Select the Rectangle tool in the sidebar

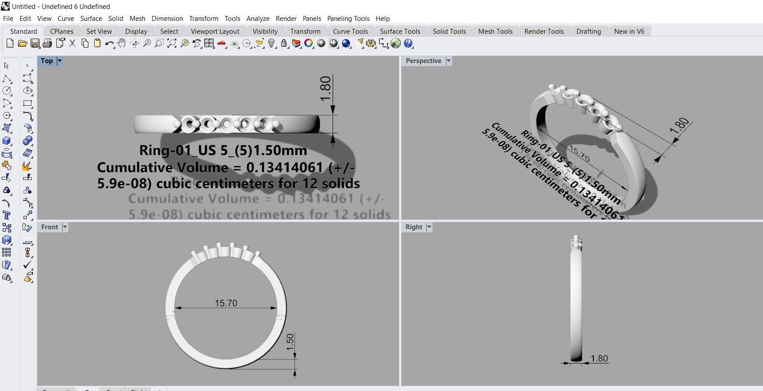click(28, 103)
